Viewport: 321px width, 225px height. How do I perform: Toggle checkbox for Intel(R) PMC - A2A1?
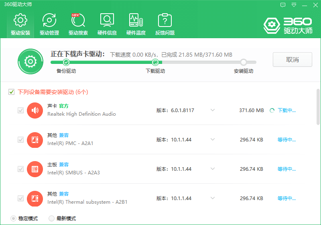pyautogui.click(x=21, y=140)
